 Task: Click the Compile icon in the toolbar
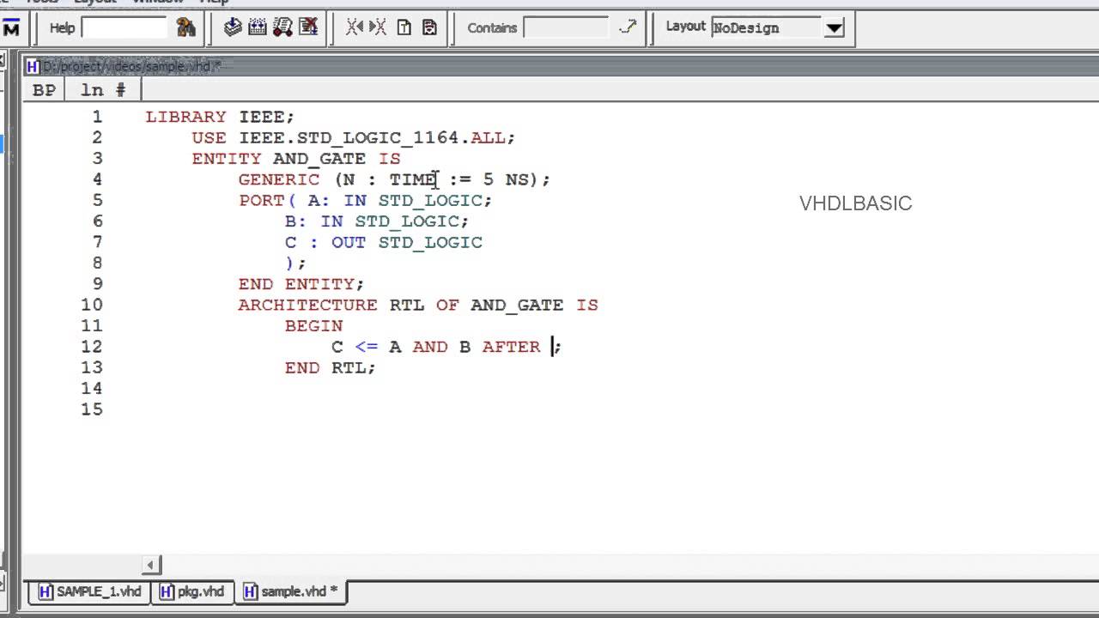[x=233, y=27]
